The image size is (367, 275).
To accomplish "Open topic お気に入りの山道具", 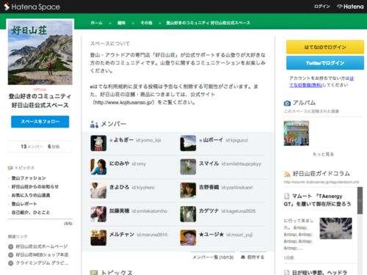I will tap(31, 195).
